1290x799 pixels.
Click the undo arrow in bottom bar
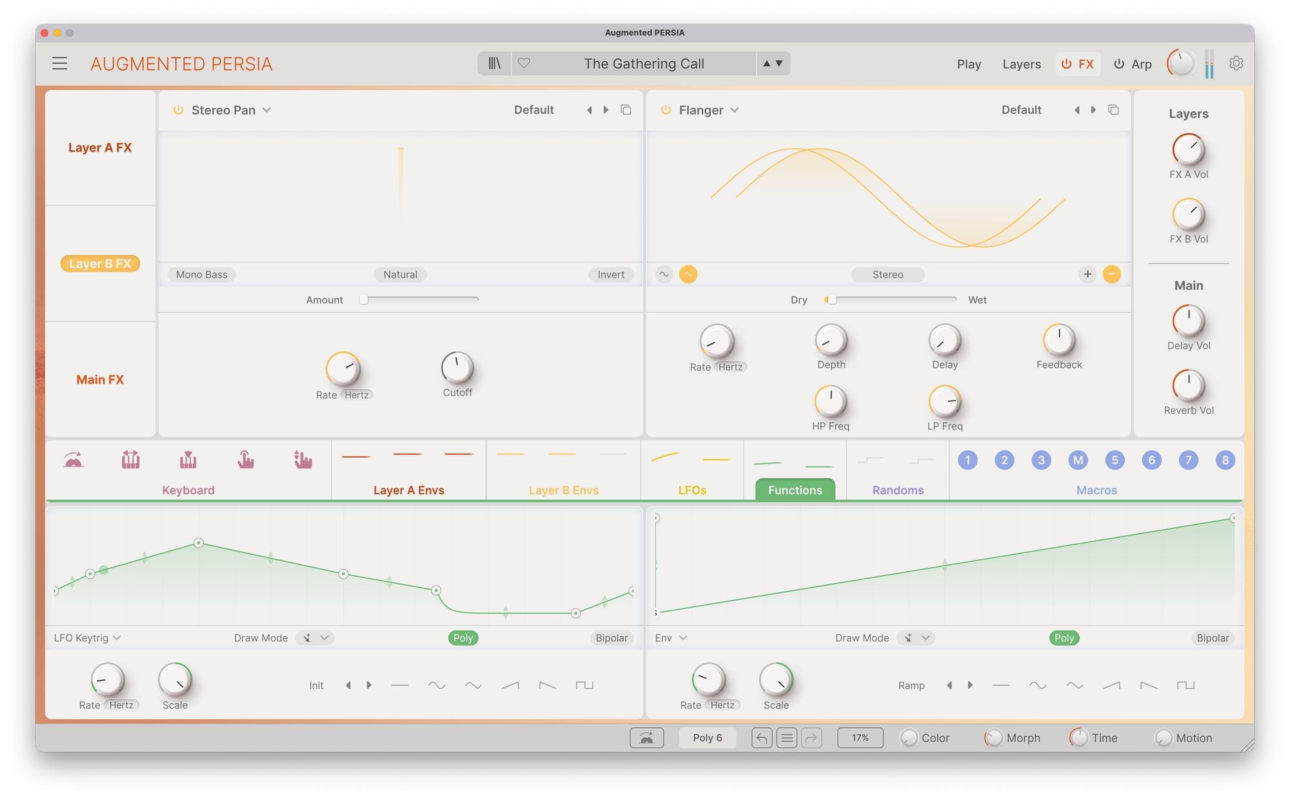(x=761, y=738)
